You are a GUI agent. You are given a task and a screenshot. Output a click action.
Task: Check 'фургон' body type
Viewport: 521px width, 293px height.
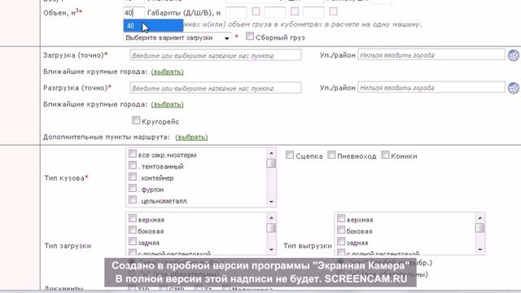coord(133,188)
